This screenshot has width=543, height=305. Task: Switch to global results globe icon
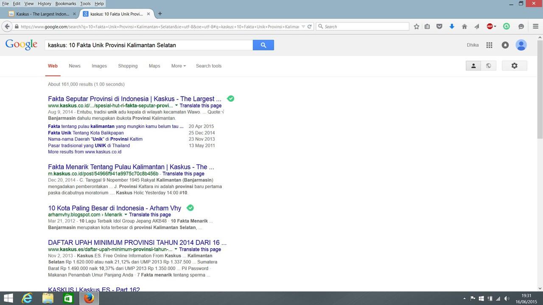(489, 66)
